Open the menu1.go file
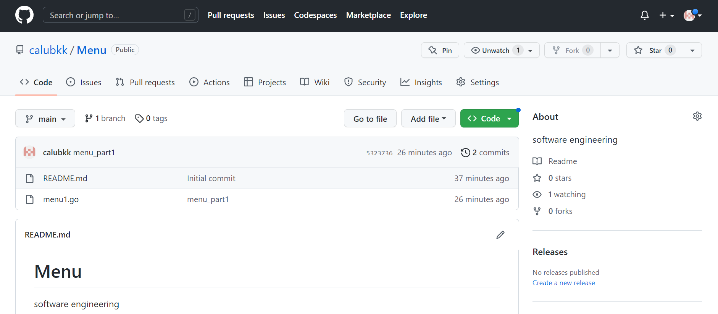718x314 pixels. click(x=61, y=199)
